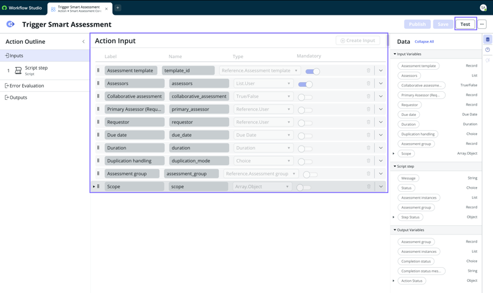This screenshot has height=293, width=493.
Task: Delete the Assessment group input row
Action: (x=369, y=174)
